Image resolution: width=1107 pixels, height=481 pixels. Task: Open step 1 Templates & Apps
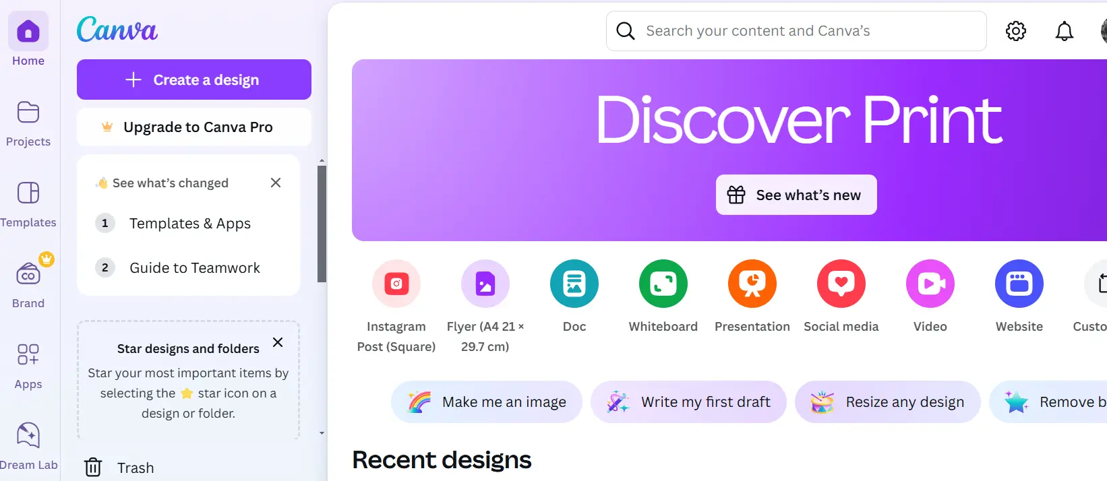coord(189,223)
